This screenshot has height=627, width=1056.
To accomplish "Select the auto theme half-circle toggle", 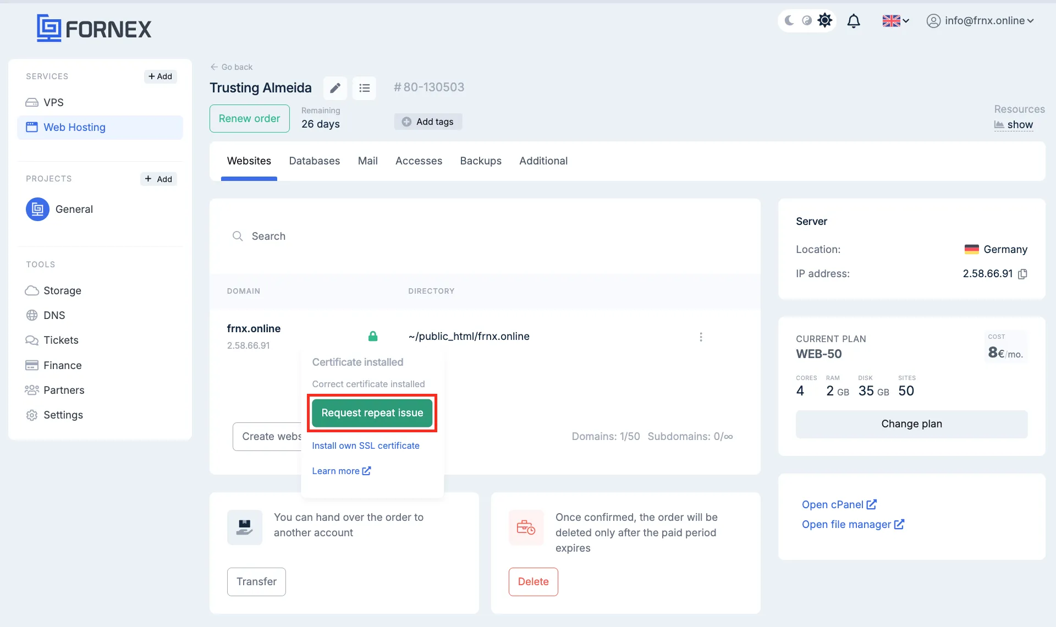I will pyautogui.click(x=807, y=20).
